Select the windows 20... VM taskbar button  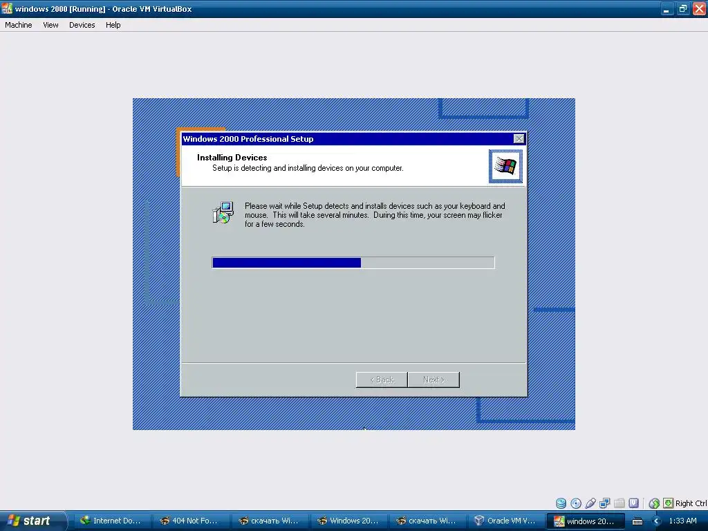(585, 521)
